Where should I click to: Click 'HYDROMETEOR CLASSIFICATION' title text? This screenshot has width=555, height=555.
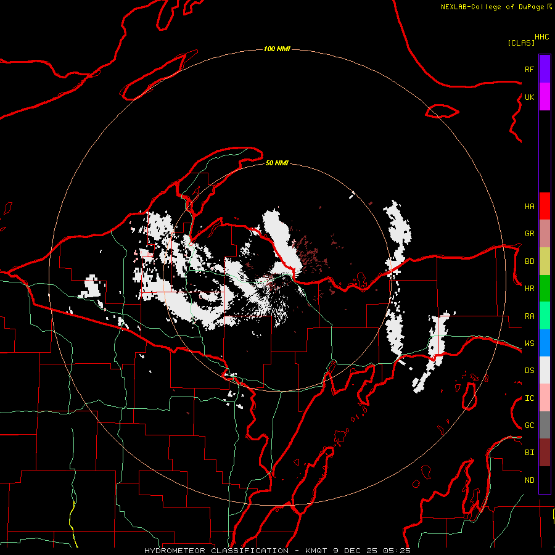(216, 551)
